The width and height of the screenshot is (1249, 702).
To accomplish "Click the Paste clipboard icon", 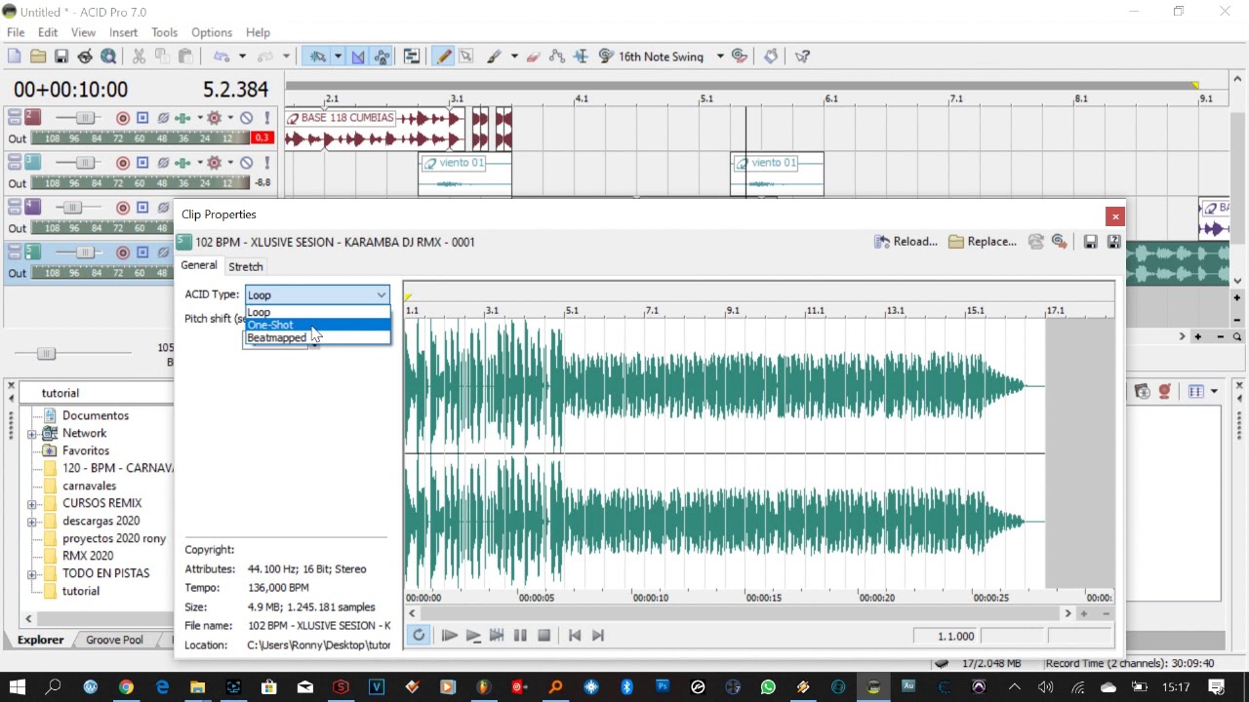I will click(185, 57).
